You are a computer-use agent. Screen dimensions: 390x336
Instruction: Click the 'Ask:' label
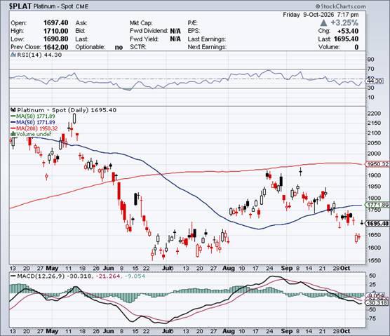pos(81,23)
